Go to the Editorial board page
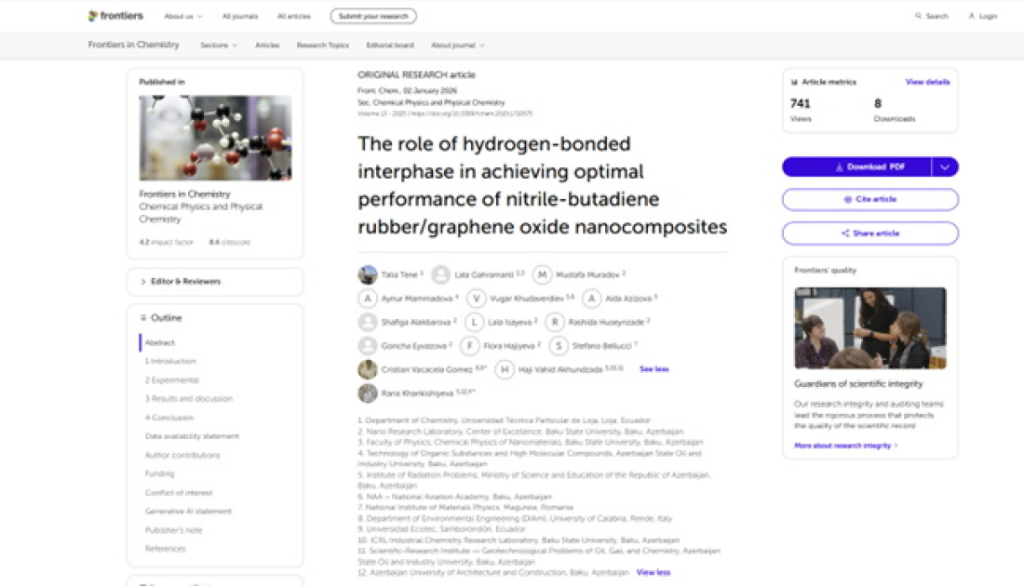 click(x=390, y=45)
